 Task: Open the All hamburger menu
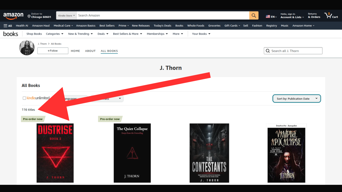(x=8, y=26)
